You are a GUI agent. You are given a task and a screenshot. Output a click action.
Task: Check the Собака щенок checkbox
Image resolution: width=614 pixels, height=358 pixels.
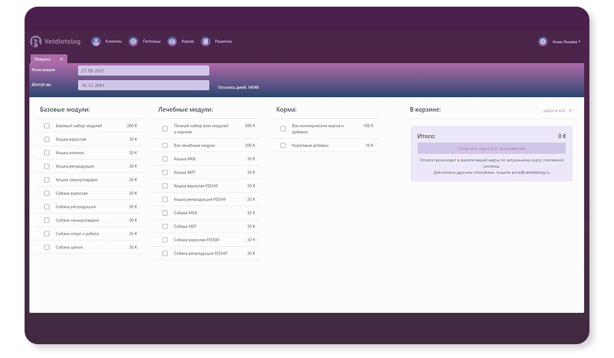coord(47,247)
